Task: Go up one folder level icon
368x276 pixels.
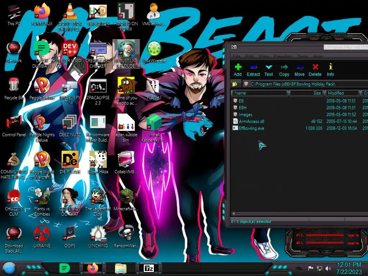Action: 235,84
